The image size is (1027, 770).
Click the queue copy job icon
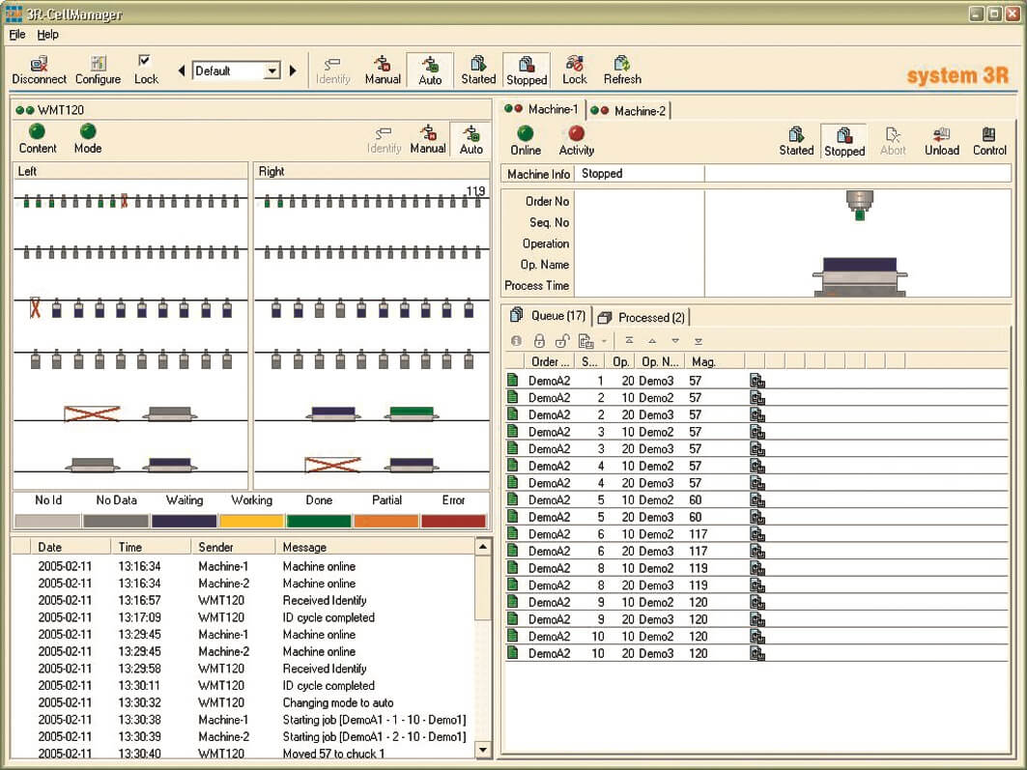585,341
